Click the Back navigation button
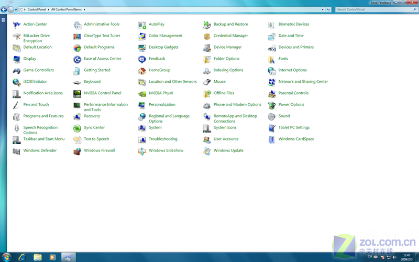Viewport: 419px width, 262px height. tap(4, 9)
